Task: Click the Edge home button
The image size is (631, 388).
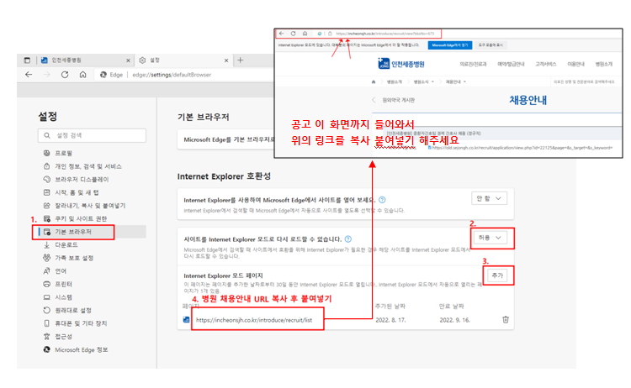Action: click(x=82, y=74)
